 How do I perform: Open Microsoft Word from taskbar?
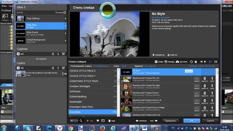[145, 128]
